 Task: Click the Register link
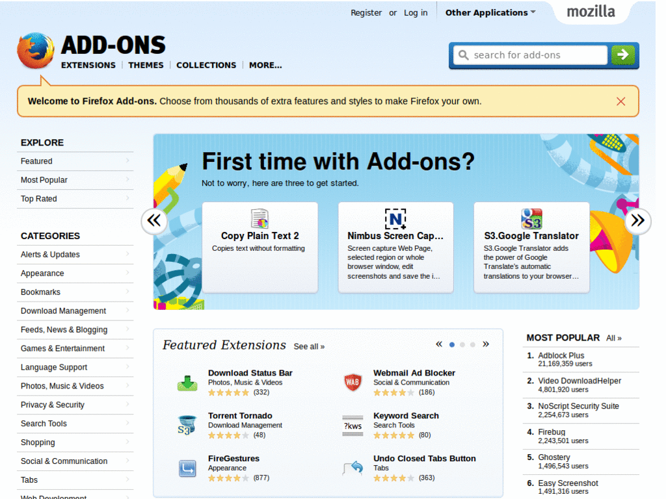click(366, 13)
